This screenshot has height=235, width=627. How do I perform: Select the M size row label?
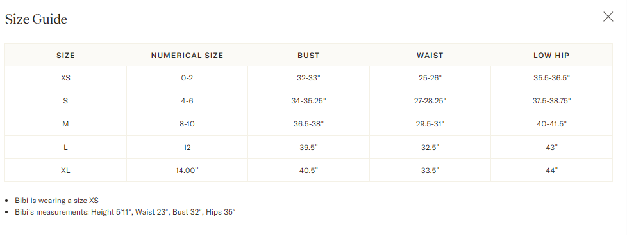point(65,125)
